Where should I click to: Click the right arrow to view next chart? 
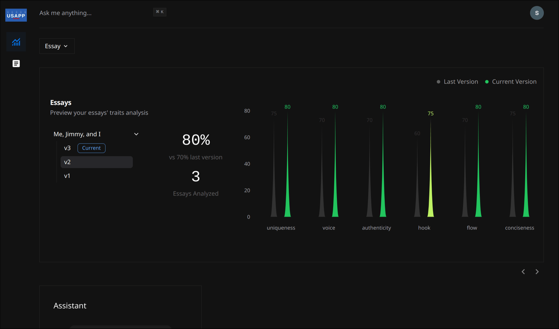tap(537, 272)
